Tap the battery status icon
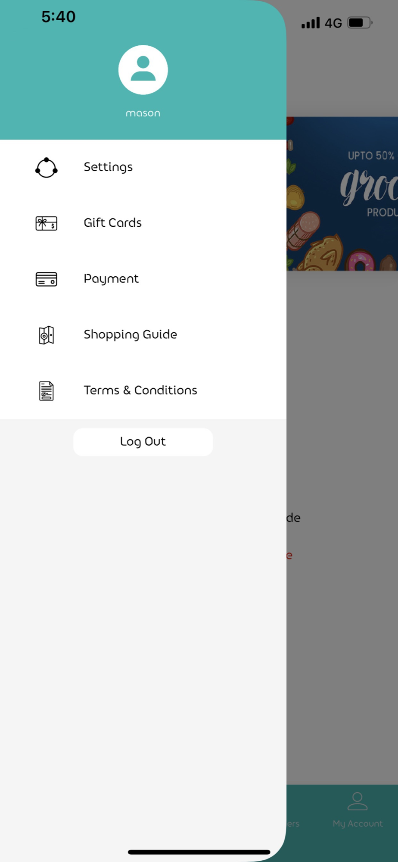The height and width of the screenshot is (862, 398). pos(360,23)
